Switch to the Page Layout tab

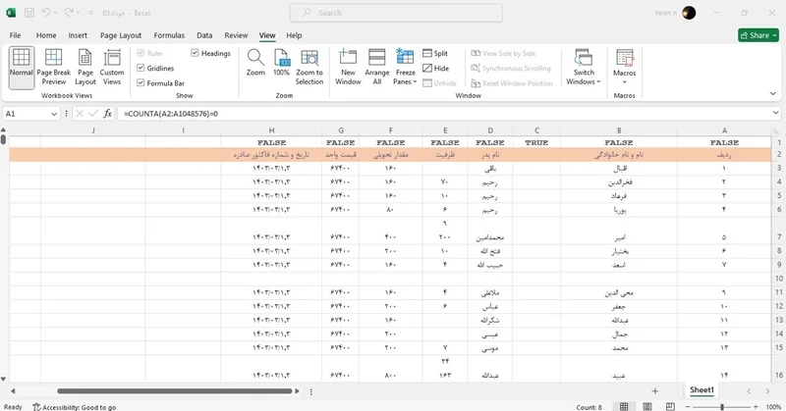point(121,35)
